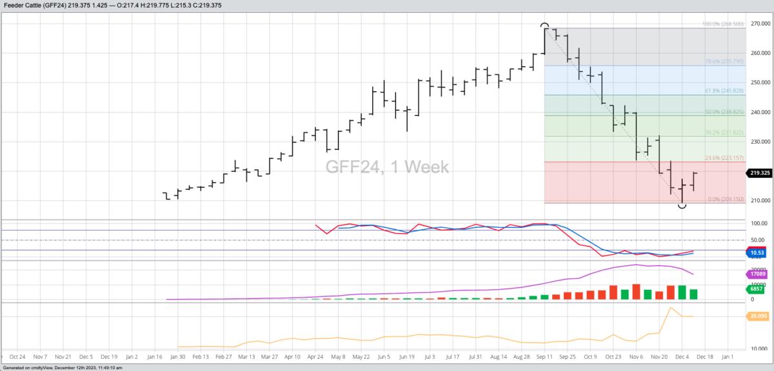Image resolution: width=774 pixels, height=371 pixels.
Task: Click the GFF24, 1 Week watermark
Action: click(386, 166)
